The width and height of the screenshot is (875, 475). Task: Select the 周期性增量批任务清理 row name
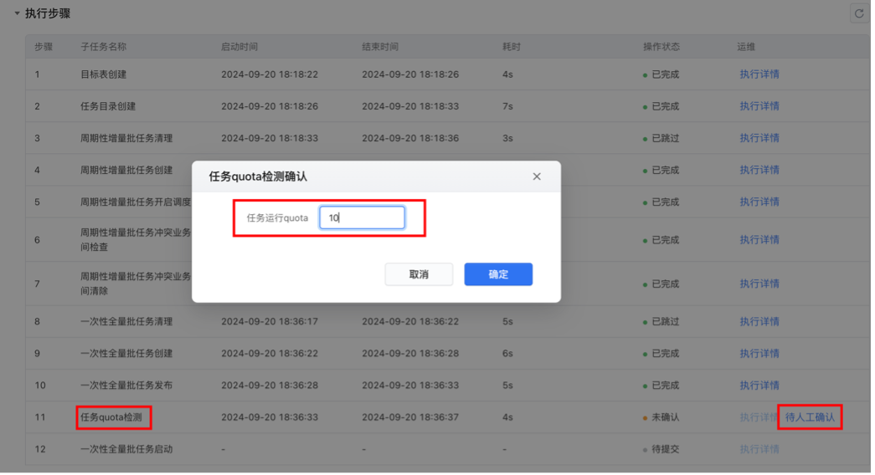(x=127, y=138)
